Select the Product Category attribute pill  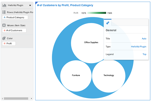point(14,17)
